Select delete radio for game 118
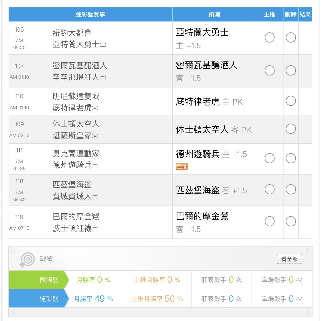 (291, 189)
